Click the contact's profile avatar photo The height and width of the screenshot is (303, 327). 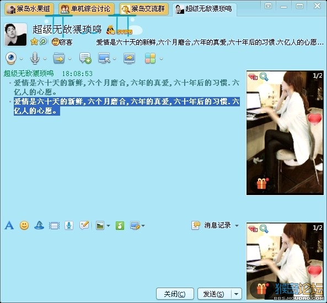[15, 34]
